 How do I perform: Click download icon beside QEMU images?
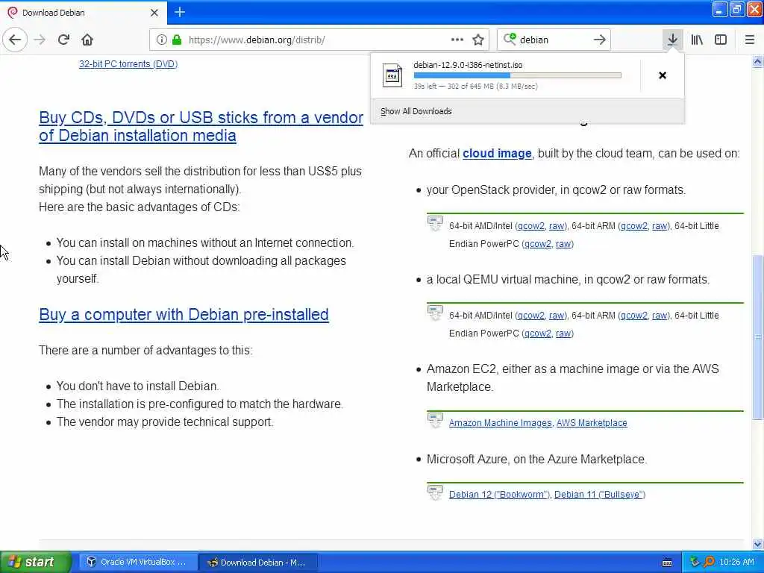point(435,313)
